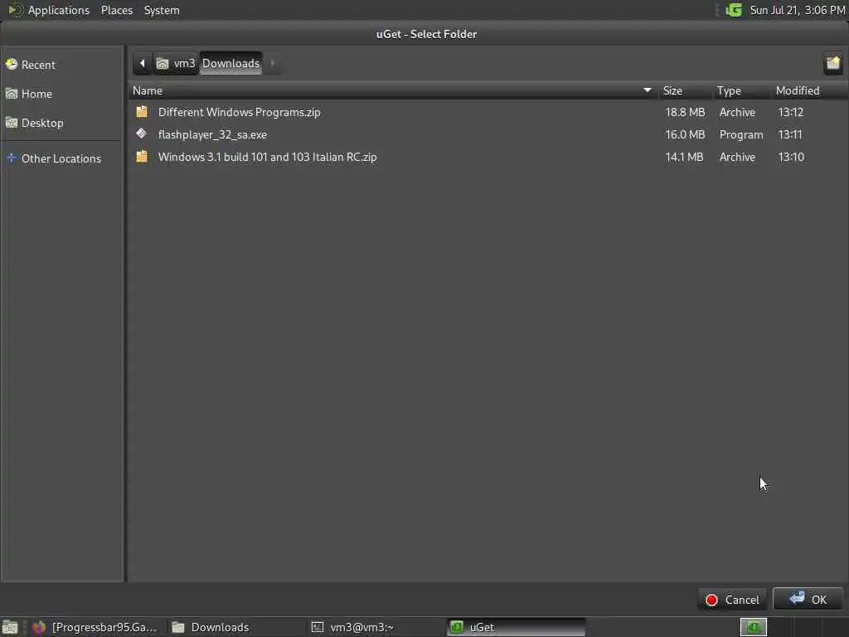Click the plus icon beside Other Locations

pos(12,158)
